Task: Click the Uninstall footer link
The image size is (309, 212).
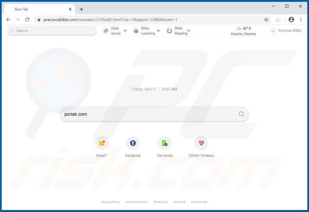Action: tap(180, 202)
